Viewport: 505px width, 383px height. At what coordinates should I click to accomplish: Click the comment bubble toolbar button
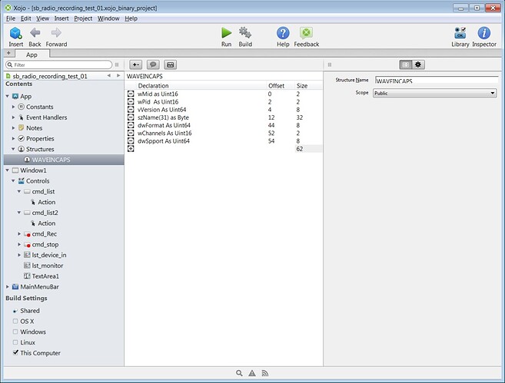pyautogui.click(x=153, y=64)
